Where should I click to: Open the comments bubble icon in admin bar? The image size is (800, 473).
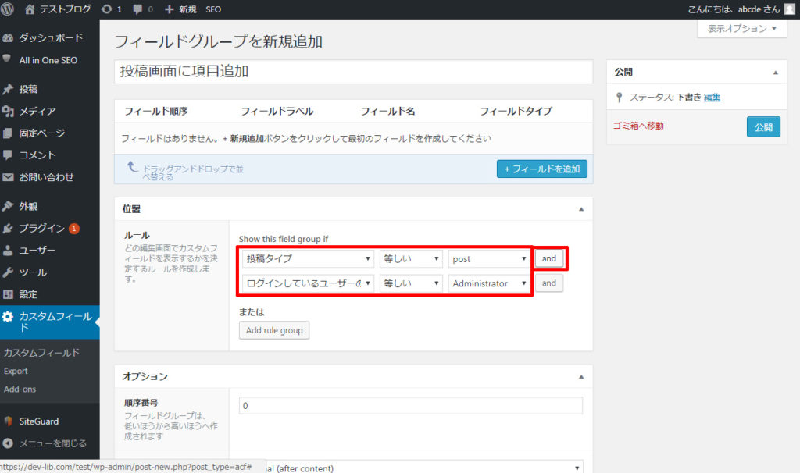tap(138, 9)
